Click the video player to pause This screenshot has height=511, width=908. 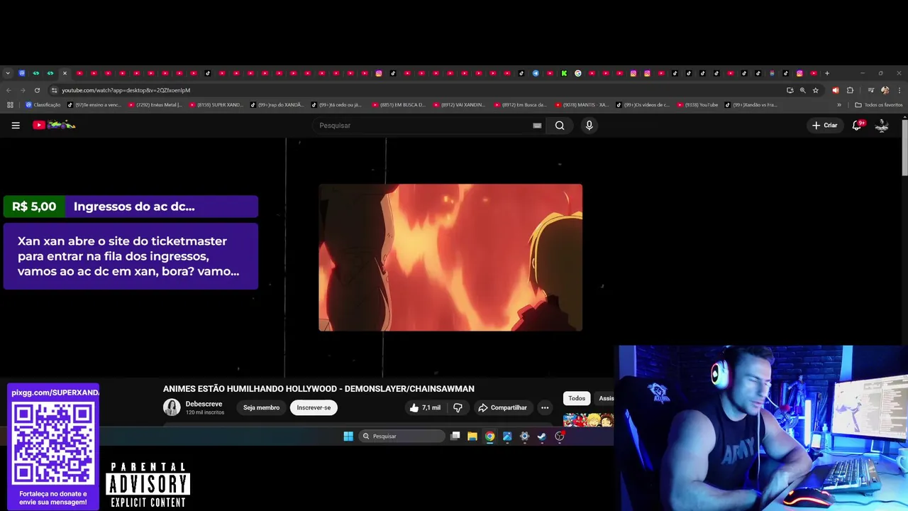point(450,258)
